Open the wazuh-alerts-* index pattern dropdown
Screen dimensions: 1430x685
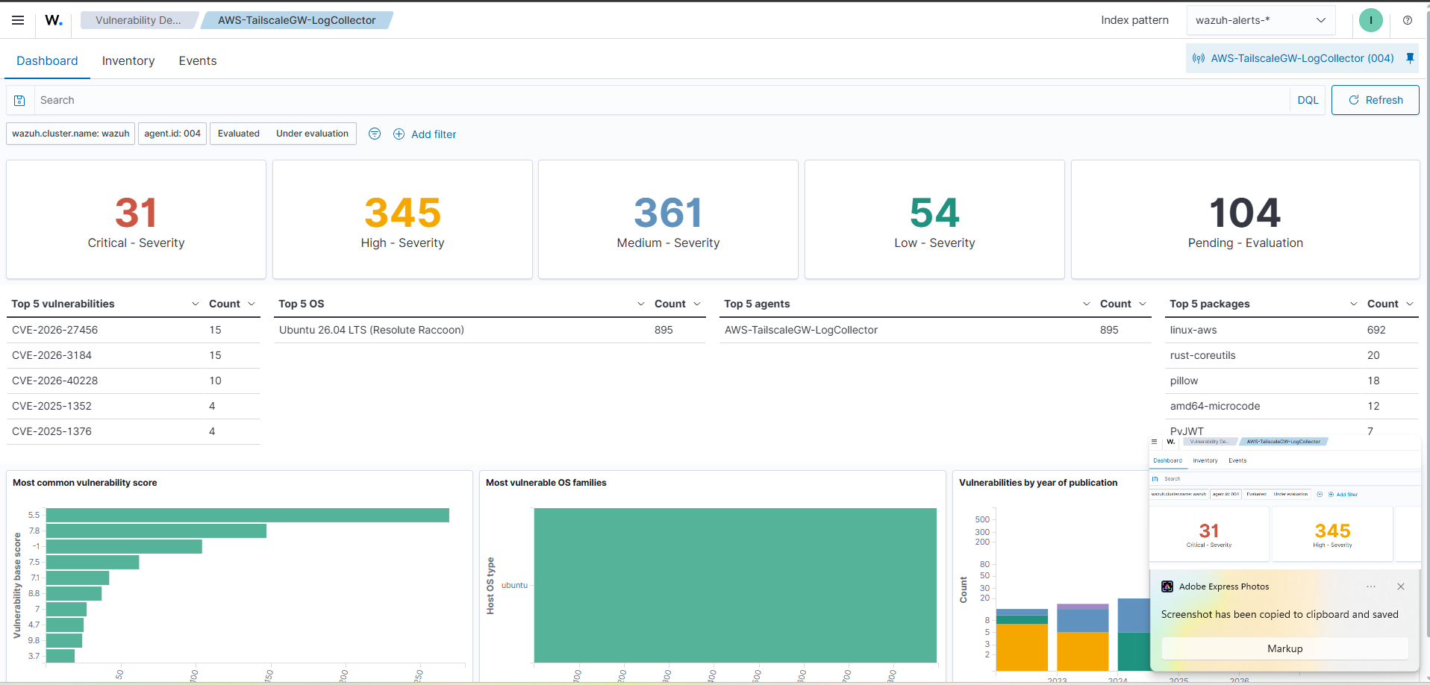click(1260, 20)
